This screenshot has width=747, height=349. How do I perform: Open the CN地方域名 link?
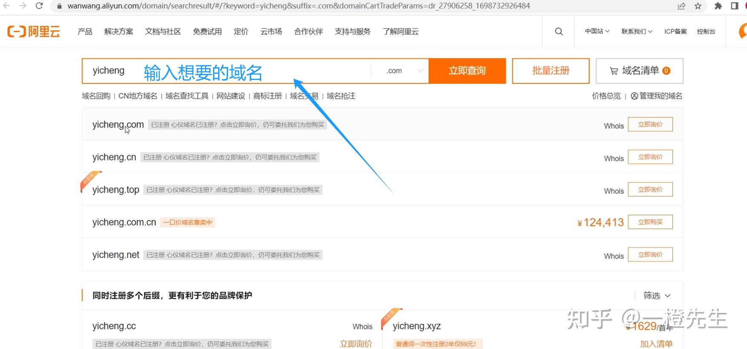pyautogui.click(x=138, y=96)
